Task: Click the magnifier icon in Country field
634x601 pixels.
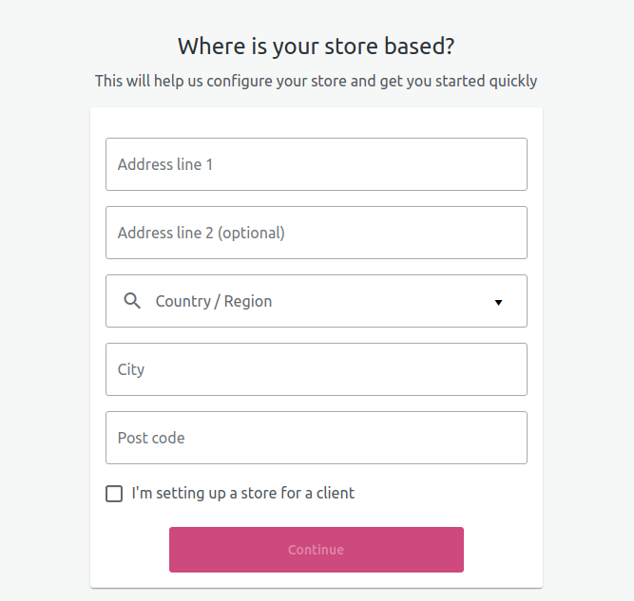Action: 132,301
